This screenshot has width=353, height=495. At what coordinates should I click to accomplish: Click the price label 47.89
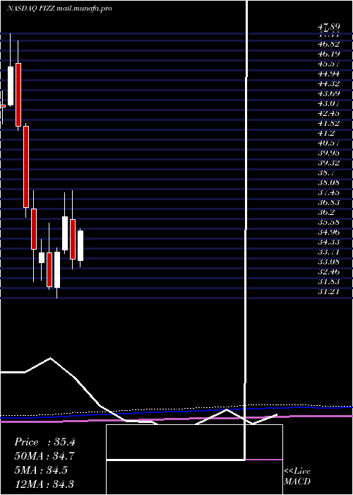[x=328, y=27]
